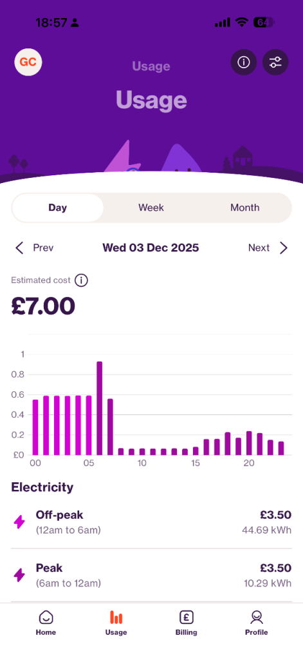Tap the Wed 03 Dec 2025 date label
303x660 pixels.
point(151,248)
